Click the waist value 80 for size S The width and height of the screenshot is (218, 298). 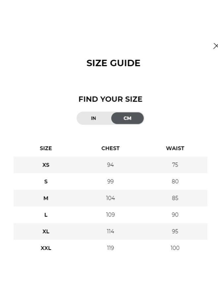pyautogui.click(x=175, y=181)
